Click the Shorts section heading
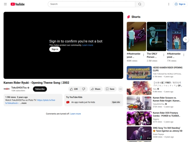The height and width of the screenshot is (142, 190). click(x=136, y=17)
